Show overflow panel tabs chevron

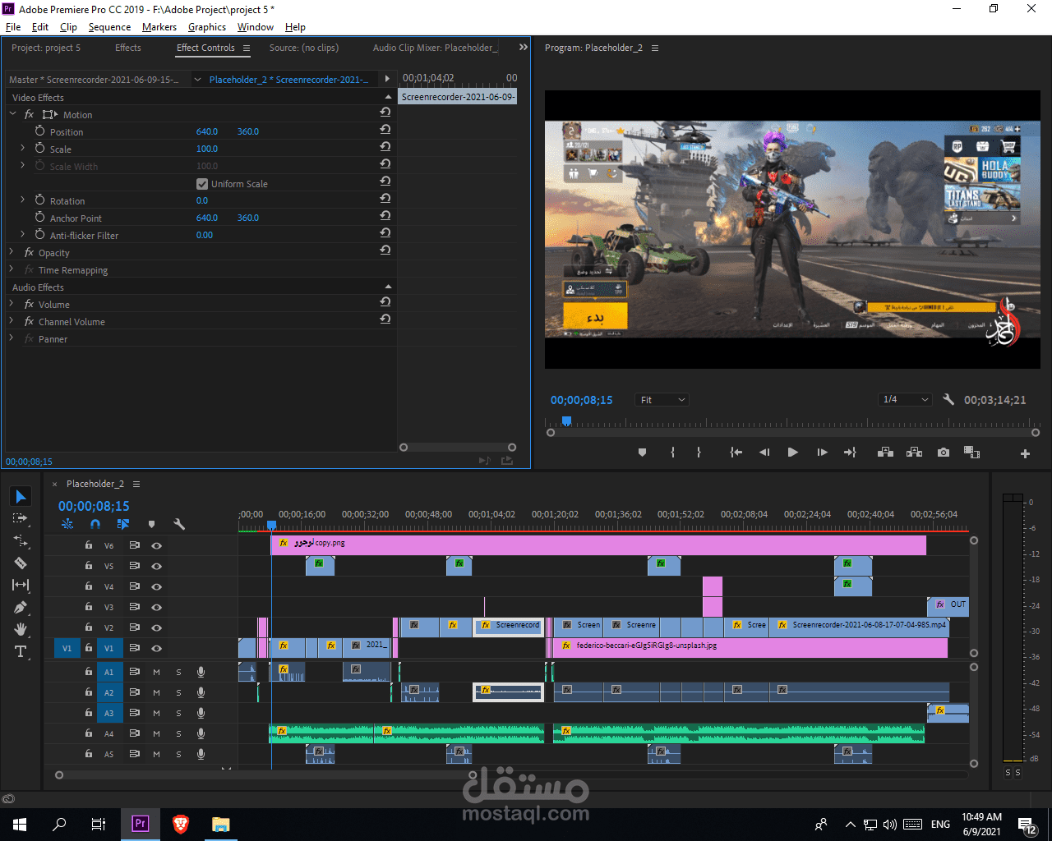point(523,48)
